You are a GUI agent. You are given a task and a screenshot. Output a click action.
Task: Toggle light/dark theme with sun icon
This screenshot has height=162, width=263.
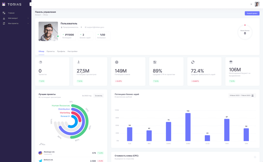251,4
